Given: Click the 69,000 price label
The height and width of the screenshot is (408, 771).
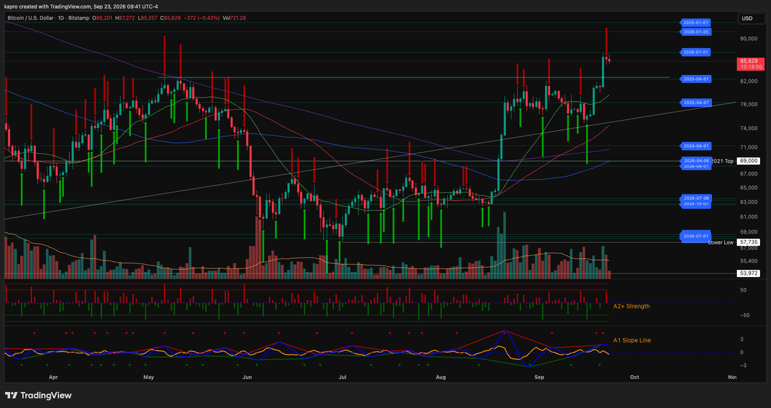Looking at the screenshot, I should tap(749, 161).
